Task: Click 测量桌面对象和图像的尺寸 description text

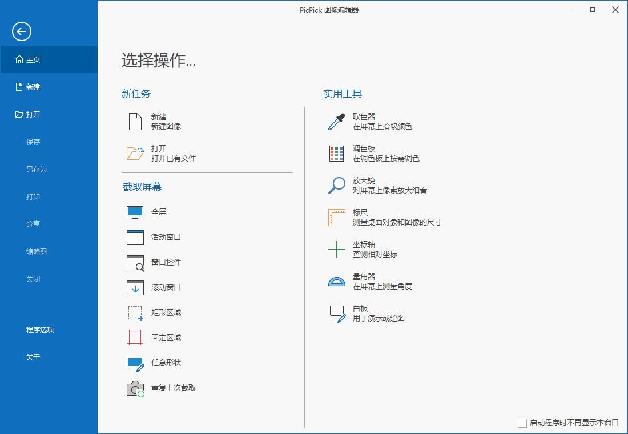Action: (397, 222)
